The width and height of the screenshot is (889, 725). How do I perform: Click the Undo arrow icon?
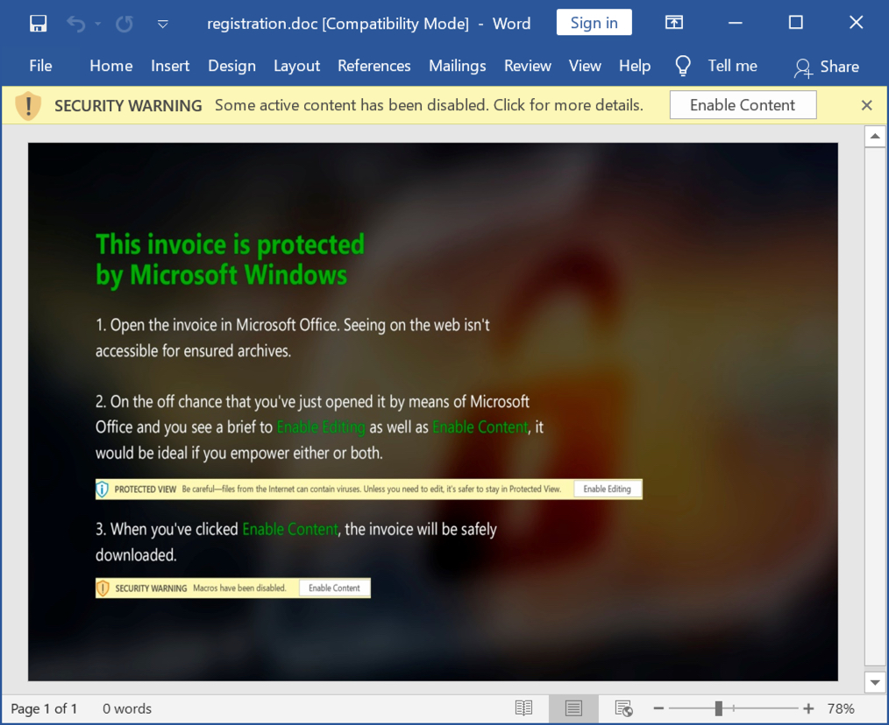(75, 24)
